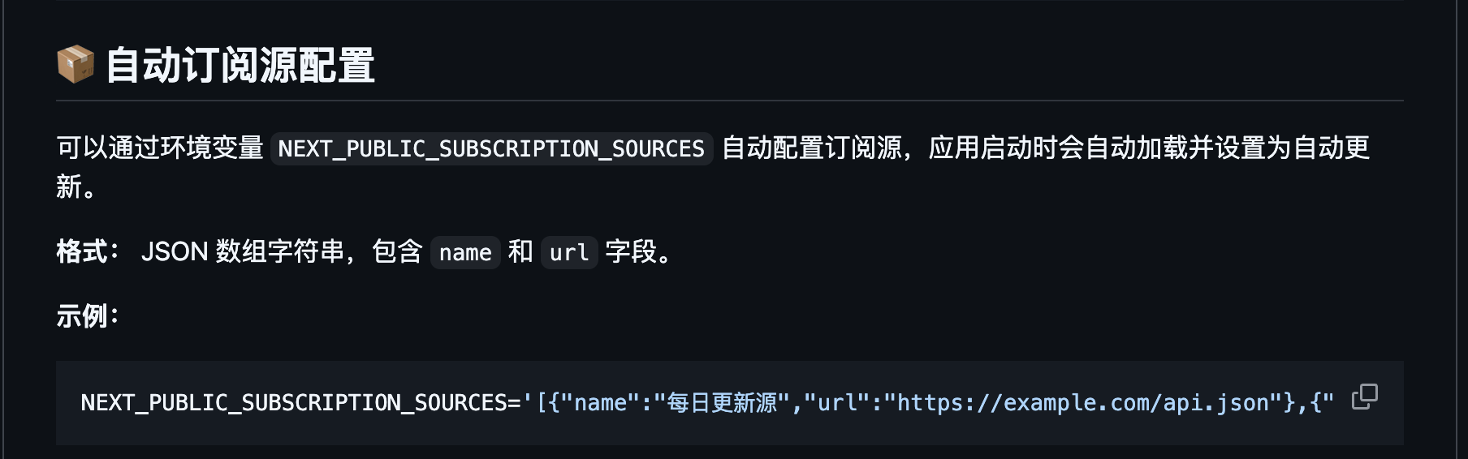Viewport: 1468px width, 459px height.
Task: Click the text 自动配置订阅源
Action: 812,148
